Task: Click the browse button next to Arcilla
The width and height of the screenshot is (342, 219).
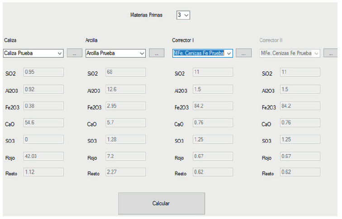Action: (x=157, y=53)
